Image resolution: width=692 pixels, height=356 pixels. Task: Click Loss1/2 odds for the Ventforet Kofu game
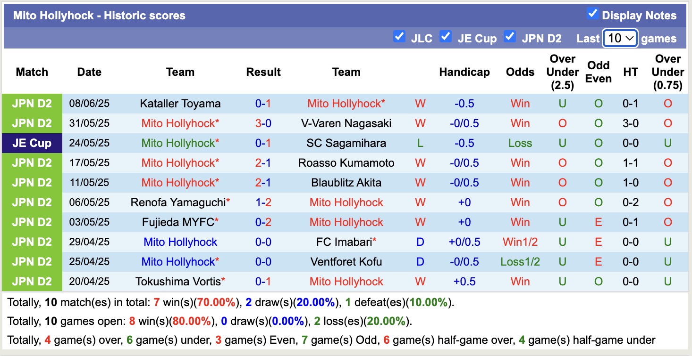click(520, 261)
